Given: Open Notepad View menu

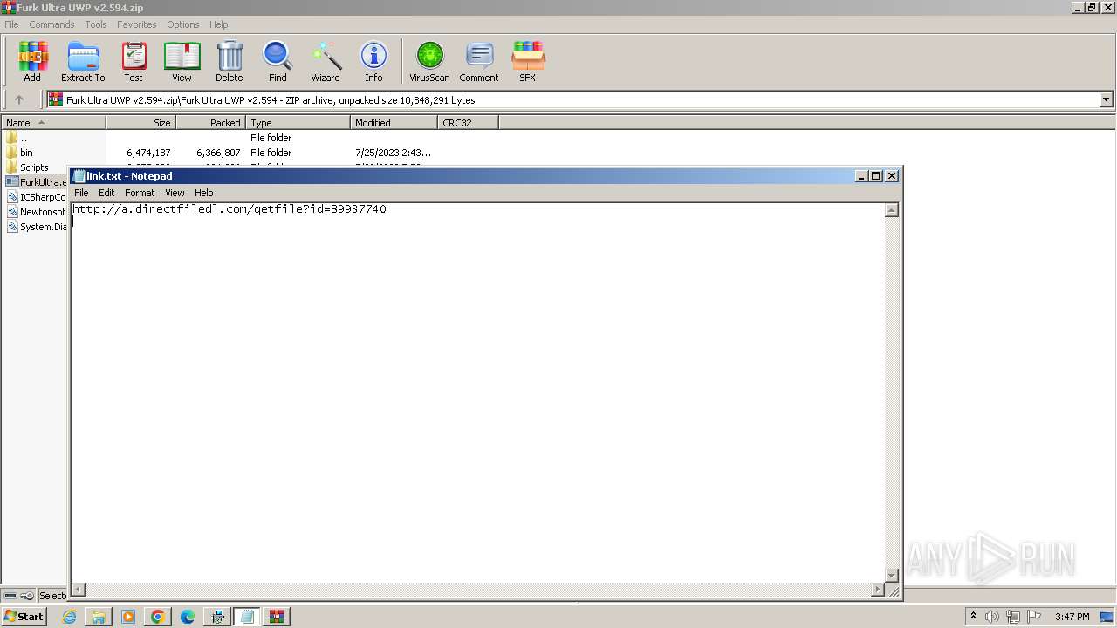Looking at the screenshot, I should [x=175, y=193].
